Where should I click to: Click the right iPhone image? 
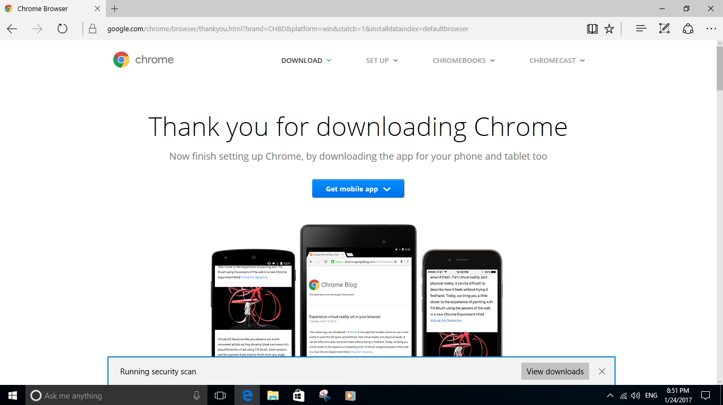462,303
